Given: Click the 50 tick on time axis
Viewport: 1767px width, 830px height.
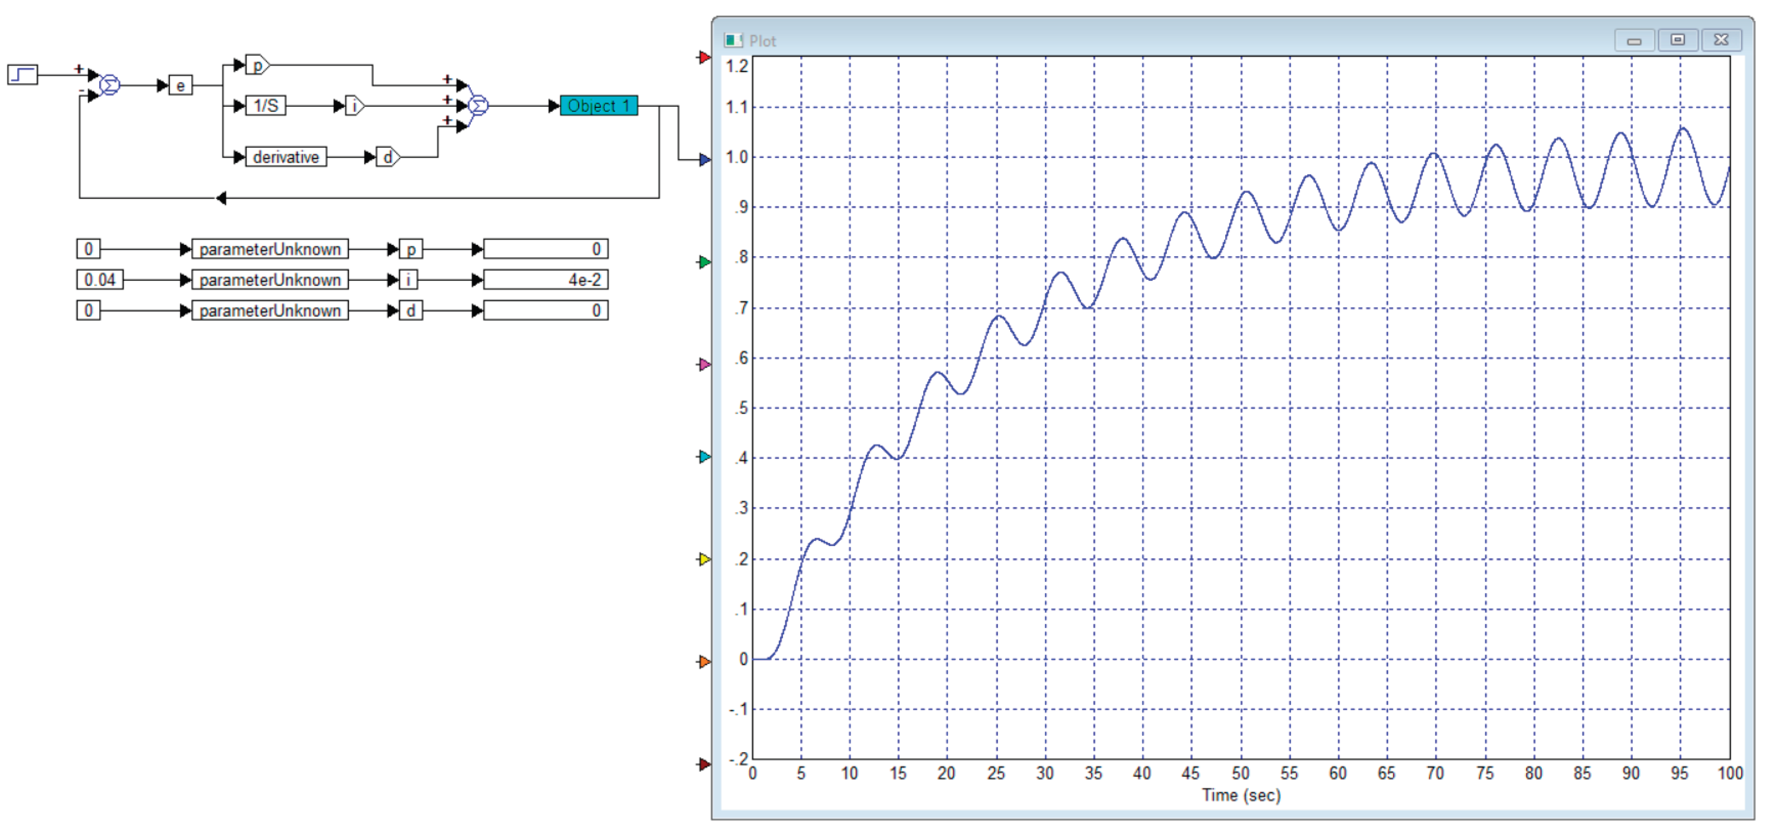Looking at the screenshot, I should [1240, 773].
